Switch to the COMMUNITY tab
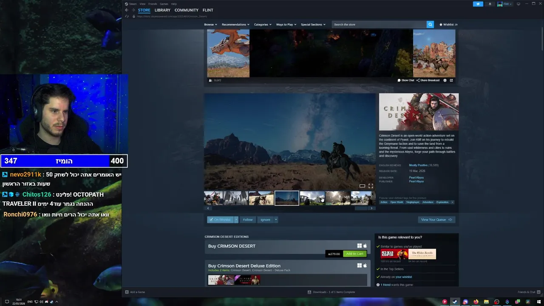544x306 pixels. coord(187,10)
